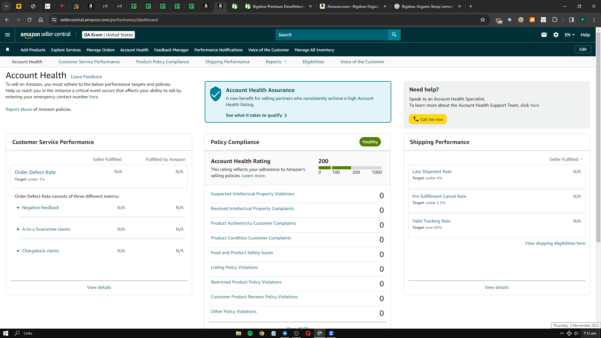View details under Shipping Performance
The width and height of the screenshot is (601, 338).
coord(497,287)
